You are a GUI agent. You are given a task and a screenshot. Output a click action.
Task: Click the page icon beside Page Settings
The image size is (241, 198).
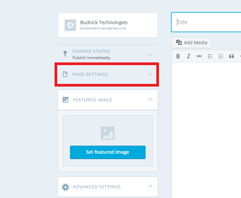(x=65, y=74)
